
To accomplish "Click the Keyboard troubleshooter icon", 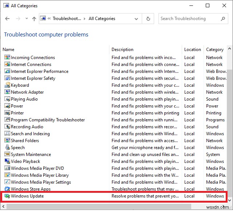I will click(7, 85).
